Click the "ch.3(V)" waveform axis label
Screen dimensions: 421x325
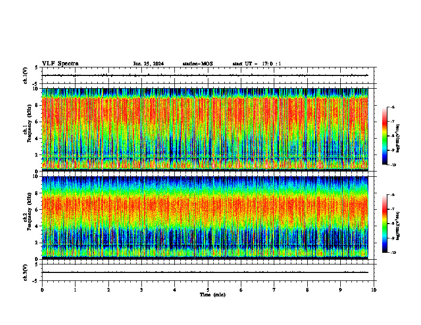(x=25, y=272)
